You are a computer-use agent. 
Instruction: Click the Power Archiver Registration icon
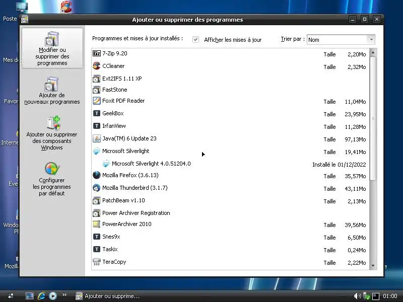pyautogui.click(x=96, y=213)
